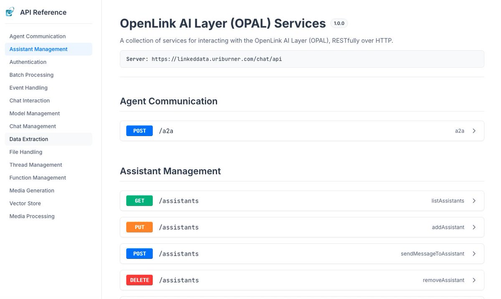Go to the Media Generation section
Viewport: 501px width, 299px height.
tap(32, 190)
